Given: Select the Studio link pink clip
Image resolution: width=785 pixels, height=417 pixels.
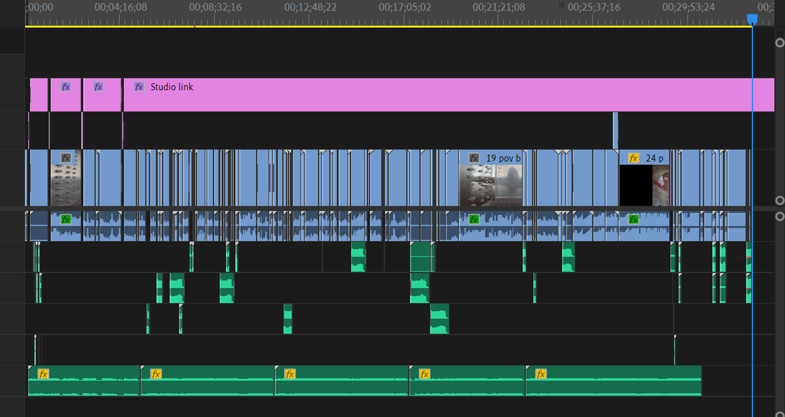Looking at the screenshot, I should click(449, 95).
